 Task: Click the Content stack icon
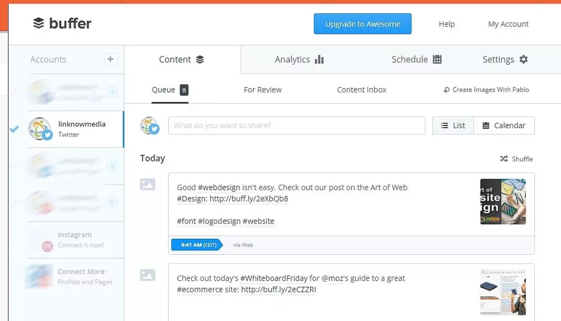tap(199, 59)
